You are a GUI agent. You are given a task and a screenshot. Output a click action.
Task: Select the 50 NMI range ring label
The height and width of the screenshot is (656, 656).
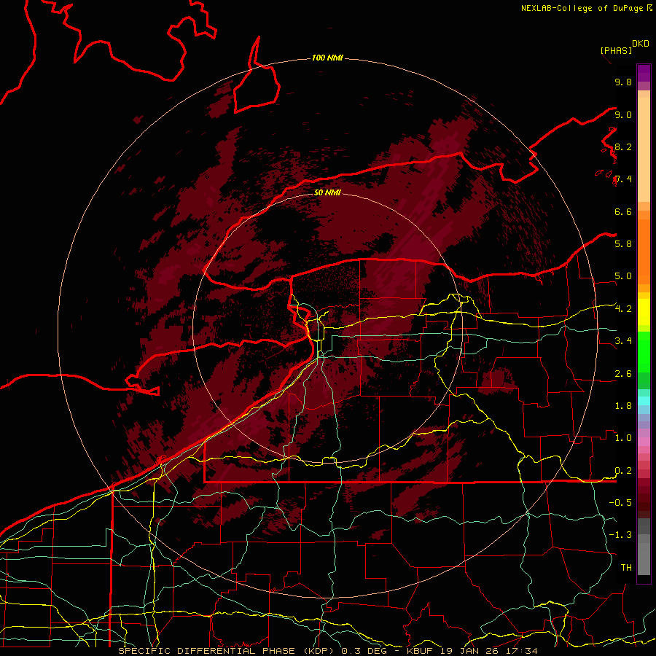click(x=327, y=192)
